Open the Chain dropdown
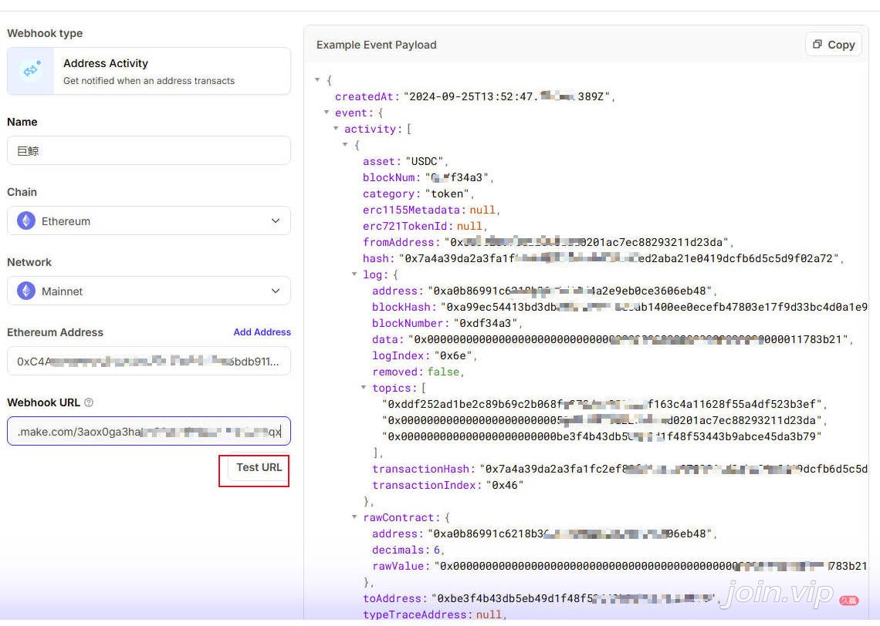The image size is (880, 626). (149, 220)
